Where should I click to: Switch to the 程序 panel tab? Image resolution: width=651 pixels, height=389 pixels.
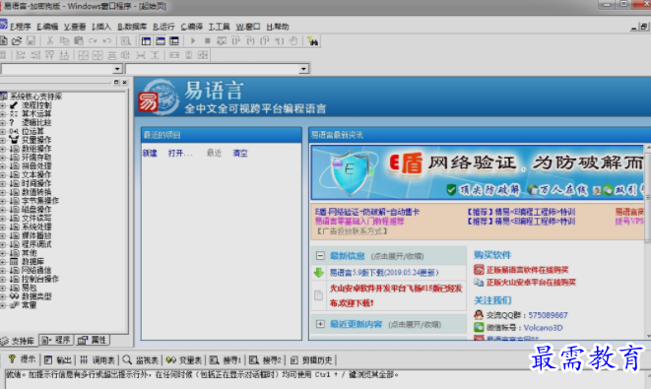tap(56, 340)
